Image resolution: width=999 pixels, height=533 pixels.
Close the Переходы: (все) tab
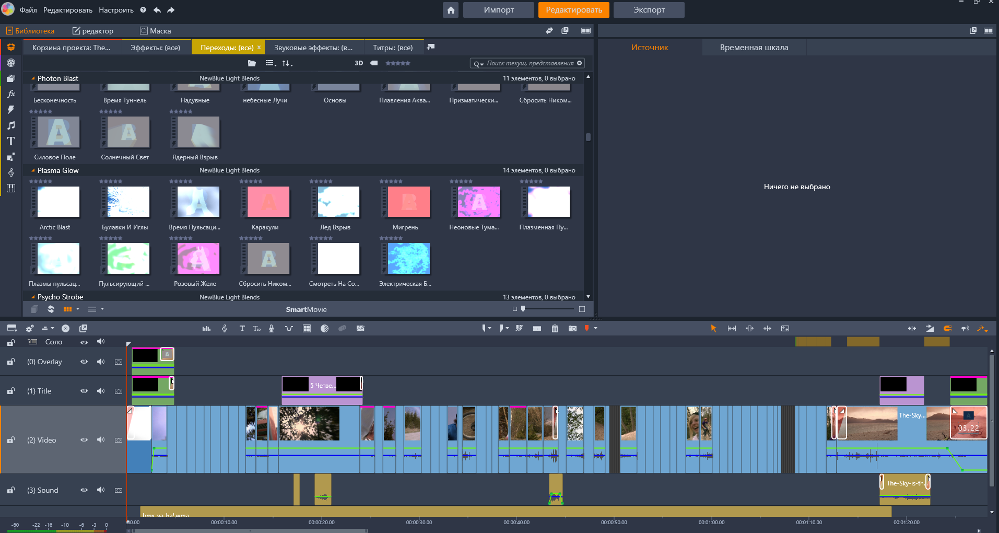(x=259, y=48)
